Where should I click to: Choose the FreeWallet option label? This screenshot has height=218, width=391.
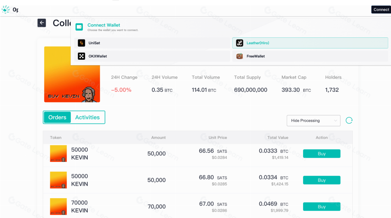pyautogui.click(x=256, y=56)
